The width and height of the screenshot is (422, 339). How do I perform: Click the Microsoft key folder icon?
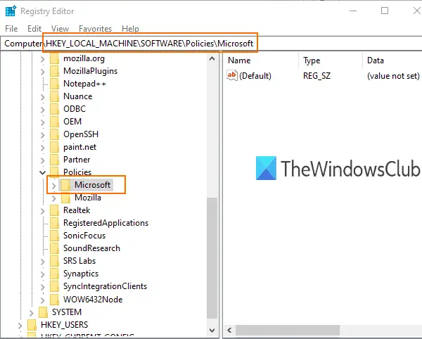point(65,185)
